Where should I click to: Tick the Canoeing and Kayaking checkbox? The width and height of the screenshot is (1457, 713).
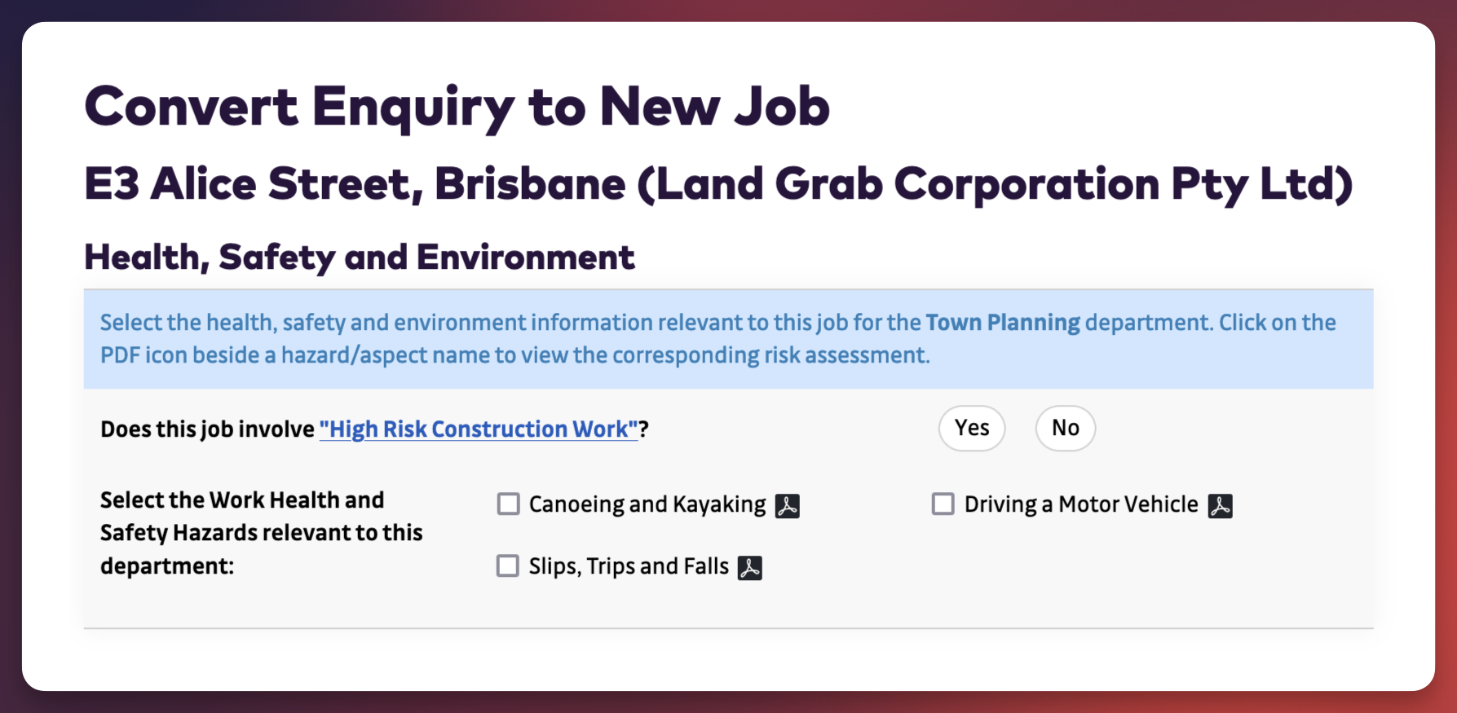click(509, 504)
